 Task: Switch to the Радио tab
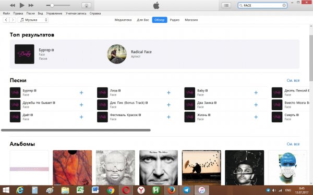click(175, 20)
